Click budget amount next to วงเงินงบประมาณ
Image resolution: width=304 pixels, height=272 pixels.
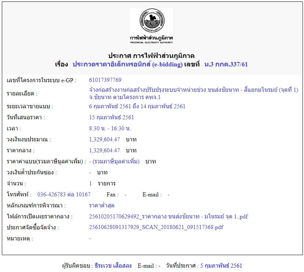tap(104, 139)
